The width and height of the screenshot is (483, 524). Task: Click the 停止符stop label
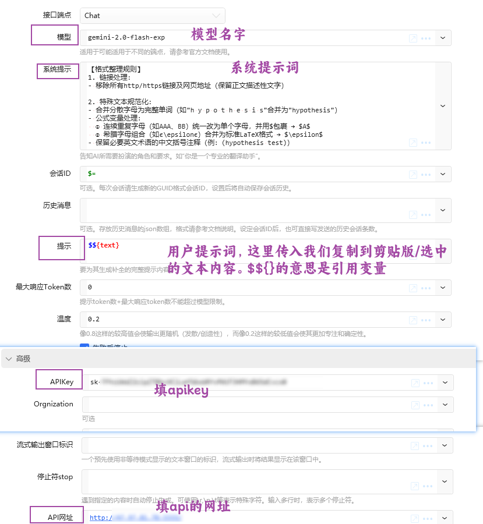click(x=55, y=477)
